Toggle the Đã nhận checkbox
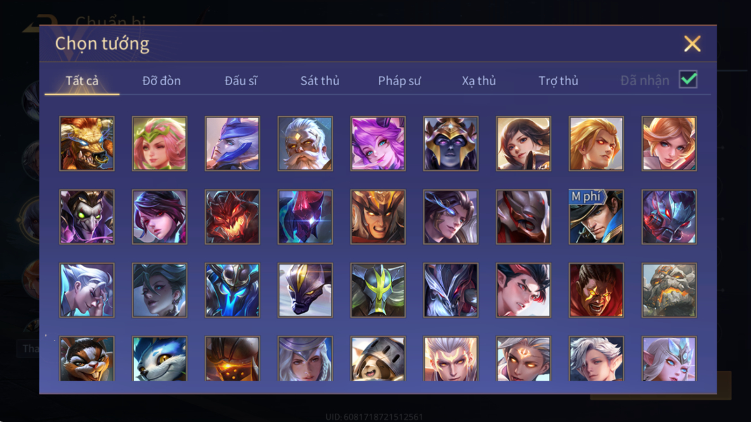 click(x=688, y=80)
